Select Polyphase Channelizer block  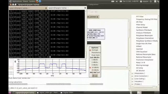[x=145, y=38]
